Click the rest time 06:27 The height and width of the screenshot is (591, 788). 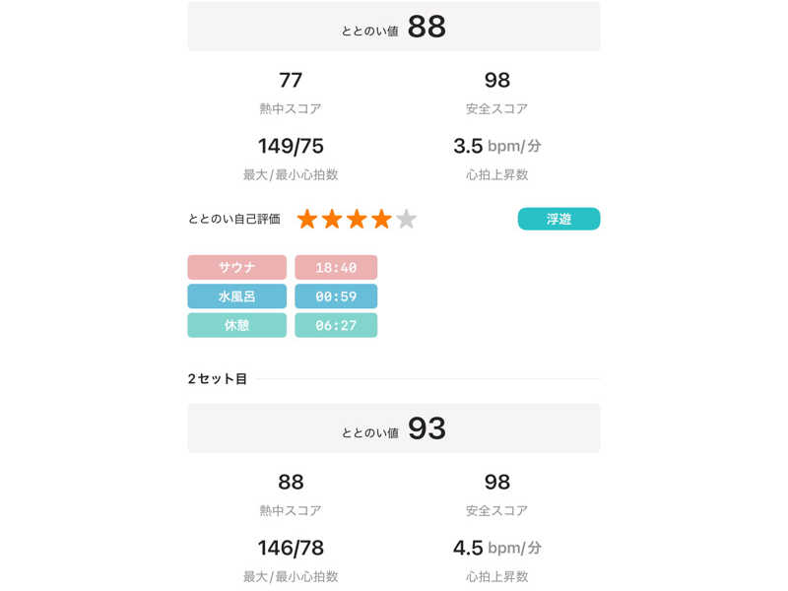(336, 325)
